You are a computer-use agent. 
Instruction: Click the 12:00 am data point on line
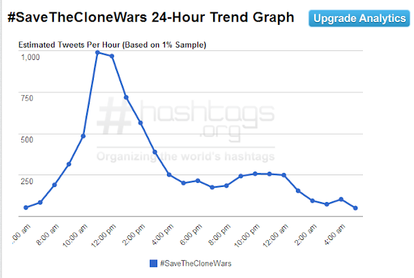click(x=284, y=175)
